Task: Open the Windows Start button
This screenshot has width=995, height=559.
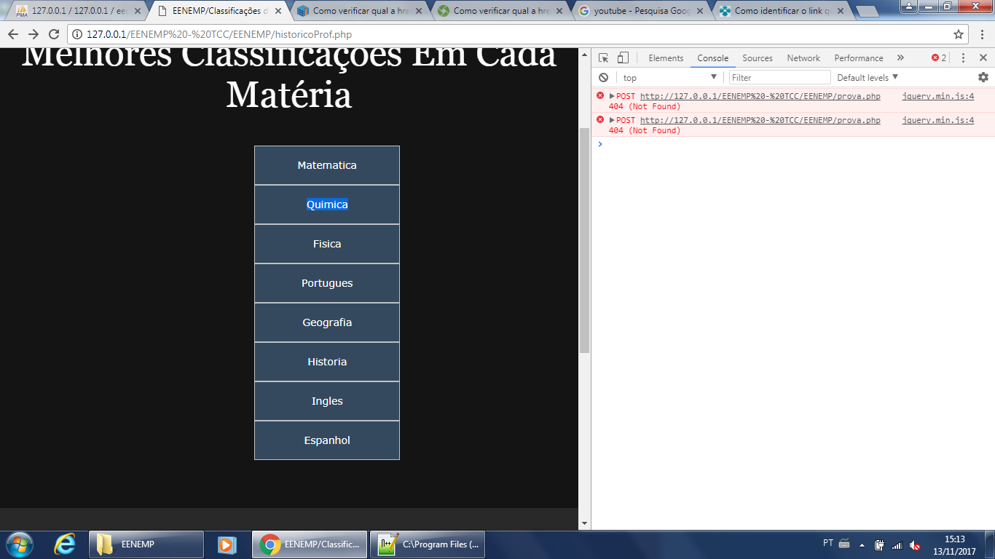Action: (19, 544)
